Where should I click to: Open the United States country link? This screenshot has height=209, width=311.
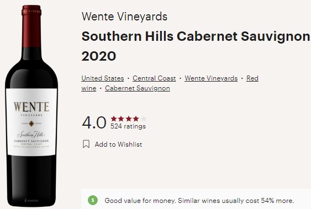[x=103, y=78]
